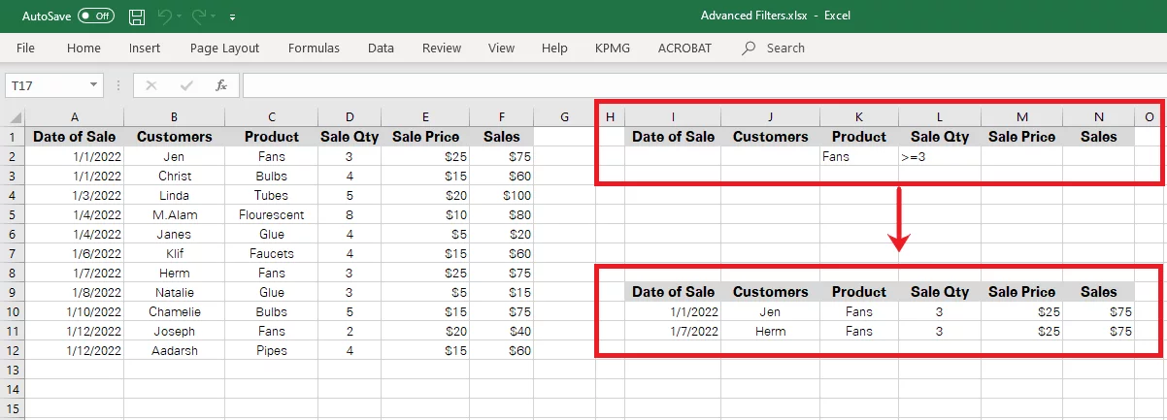Click the Search box text
This screenshot has height=420, width=1167.
[785, 48]
